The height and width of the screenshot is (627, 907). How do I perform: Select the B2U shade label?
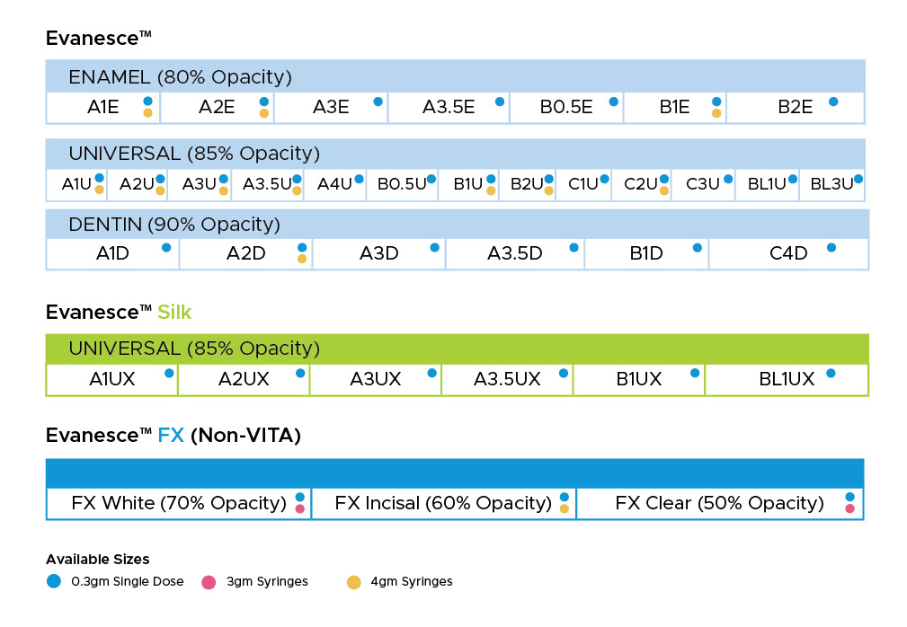pos(527,184)
